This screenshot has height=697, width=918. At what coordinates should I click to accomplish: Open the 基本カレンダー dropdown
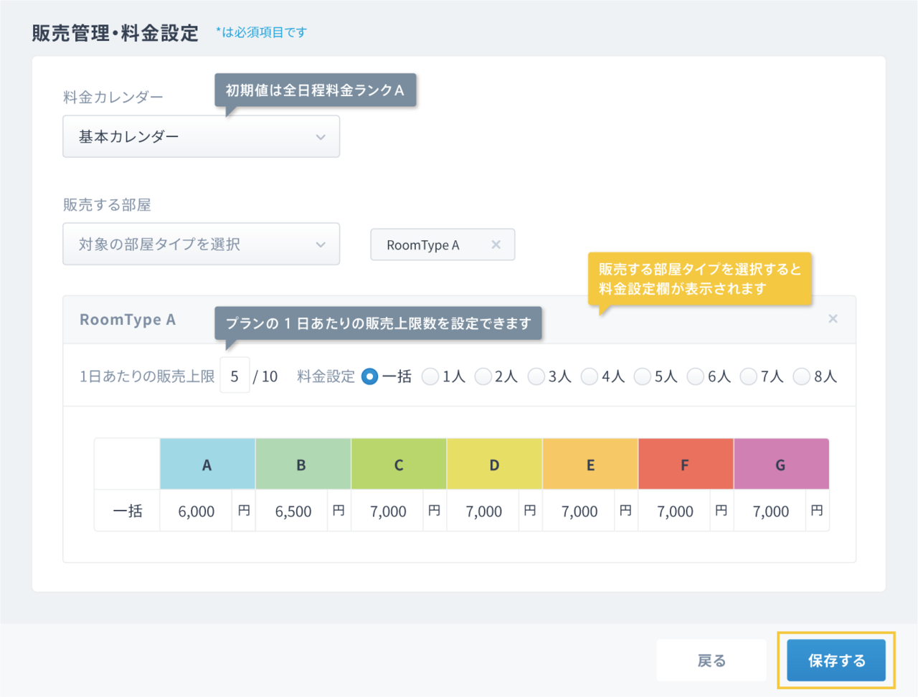(x=201, y=136)
